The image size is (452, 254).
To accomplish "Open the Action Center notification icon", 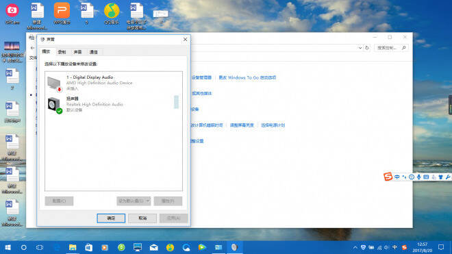I will 441,247.
